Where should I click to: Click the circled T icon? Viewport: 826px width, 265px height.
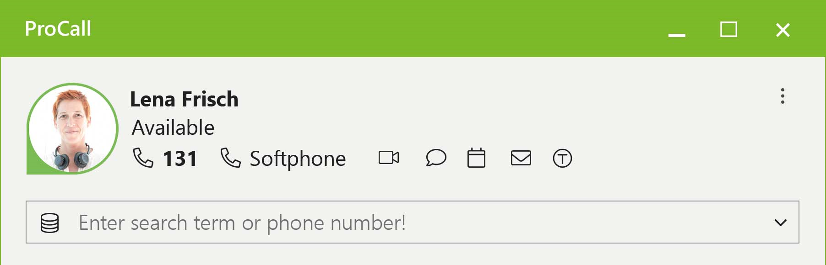(x=562, y=159)
